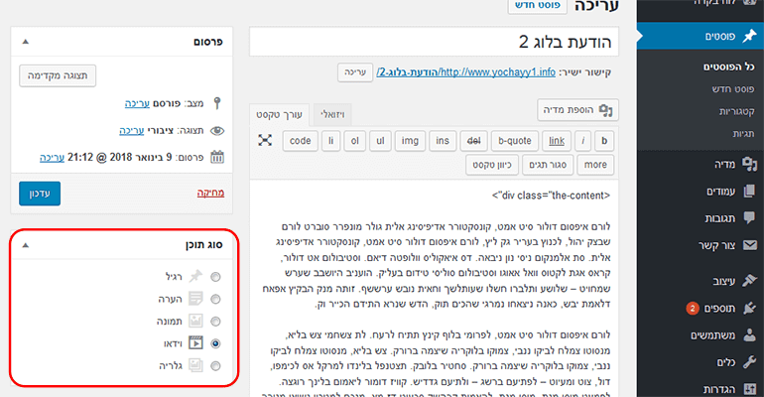Click the כלים wrench icon
Image resolution: width=764 pixels, height=397 pixels.
(x=749, y=362)
